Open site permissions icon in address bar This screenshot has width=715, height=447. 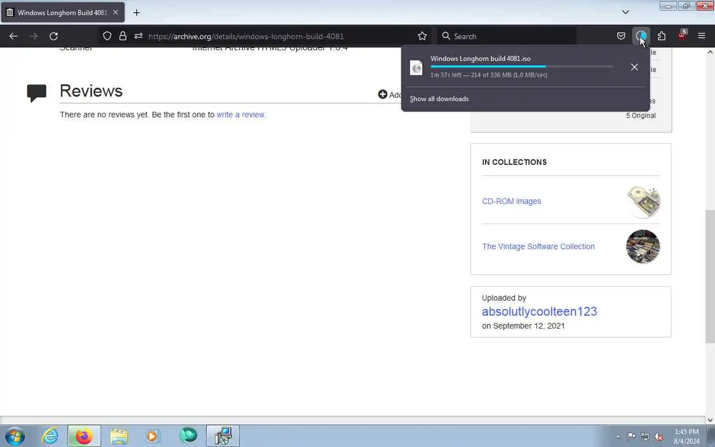(x=139, y=36)
